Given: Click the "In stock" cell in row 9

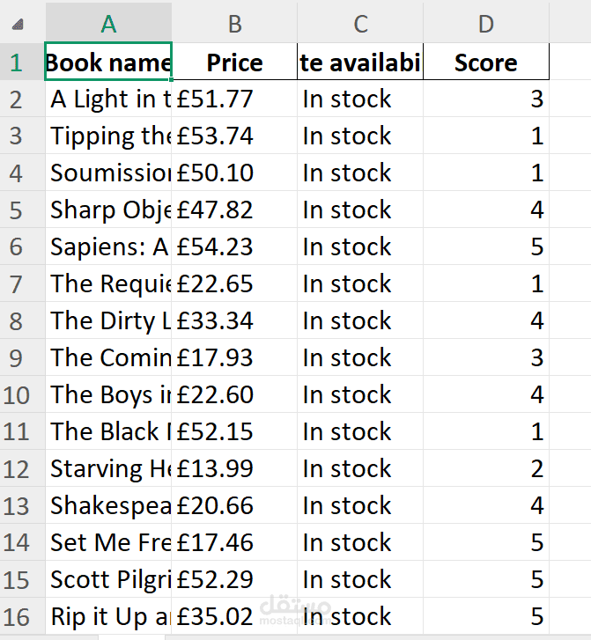Looking at the screenshot, I should (x=360, y=357).
